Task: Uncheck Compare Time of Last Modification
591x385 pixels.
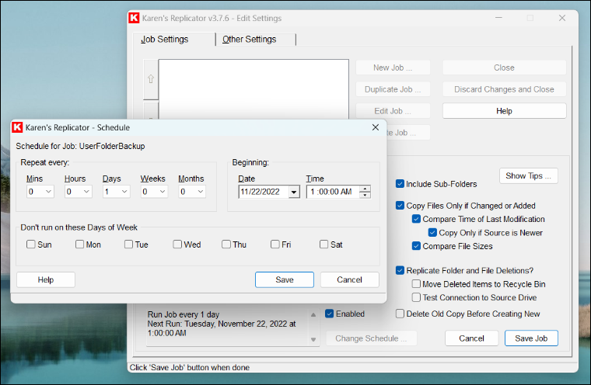Action: point(416,219)
